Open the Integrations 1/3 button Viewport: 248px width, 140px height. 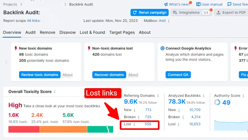coord(191,13)
